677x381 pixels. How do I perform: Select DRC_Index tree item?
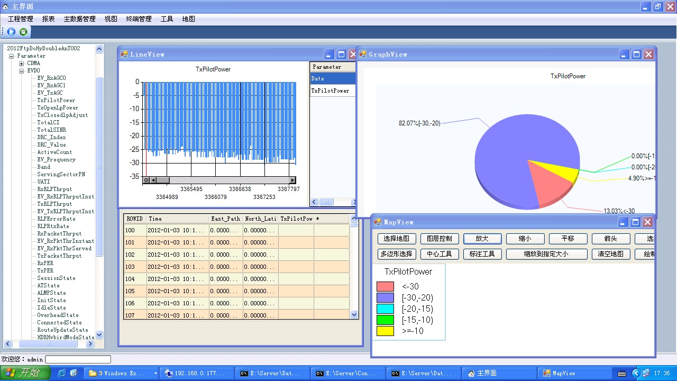[x=51, y=137]
